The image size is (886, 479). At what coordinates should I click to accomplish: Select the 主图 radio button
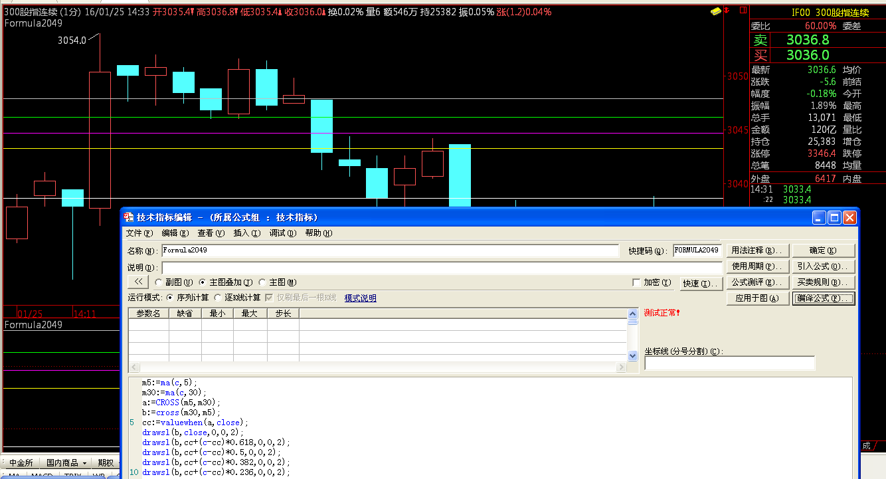coord(262,282)
